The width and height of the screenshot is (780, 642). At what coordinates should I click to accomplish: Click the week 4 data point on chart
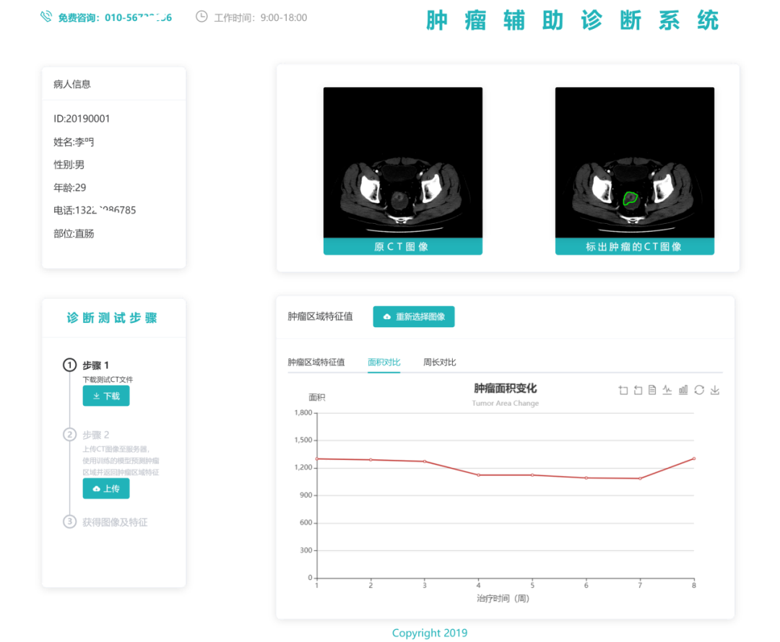[479, 475]
